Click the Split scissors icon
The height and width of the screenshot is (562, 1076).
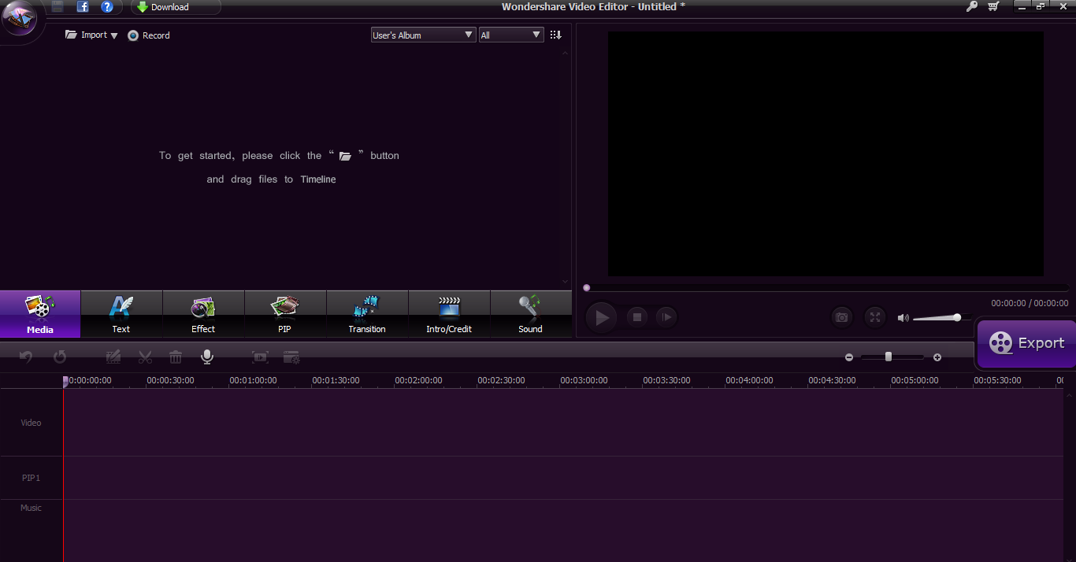point(145,357)
